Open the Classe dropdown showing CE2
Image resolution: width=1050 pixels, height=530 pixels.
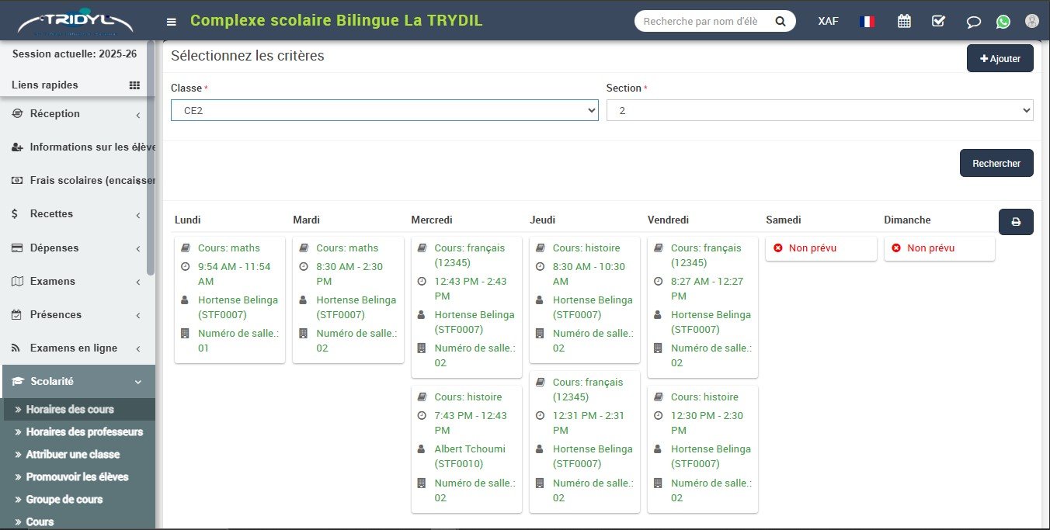pos(384,111)
